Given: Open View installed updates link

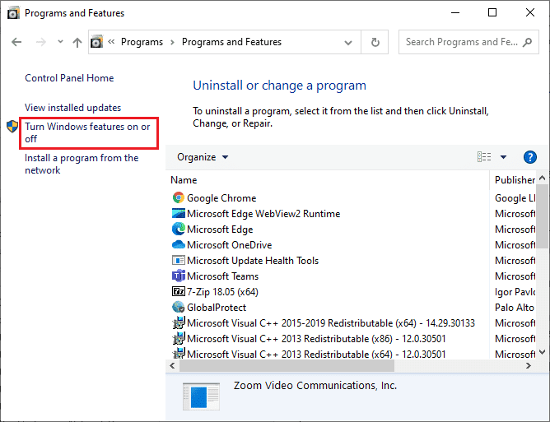Looking at the screenshot, I should point(72,108).
